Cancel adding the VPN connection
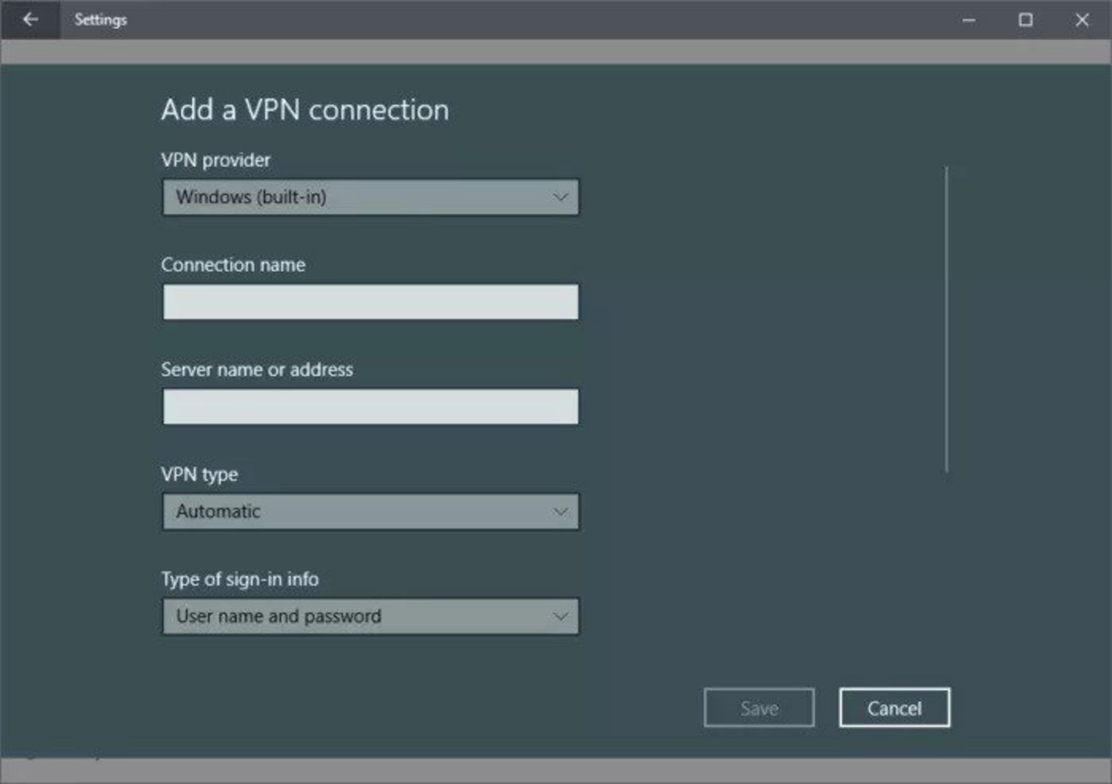The height and width of the screenshot is (784, 1112). coord(894,708)
